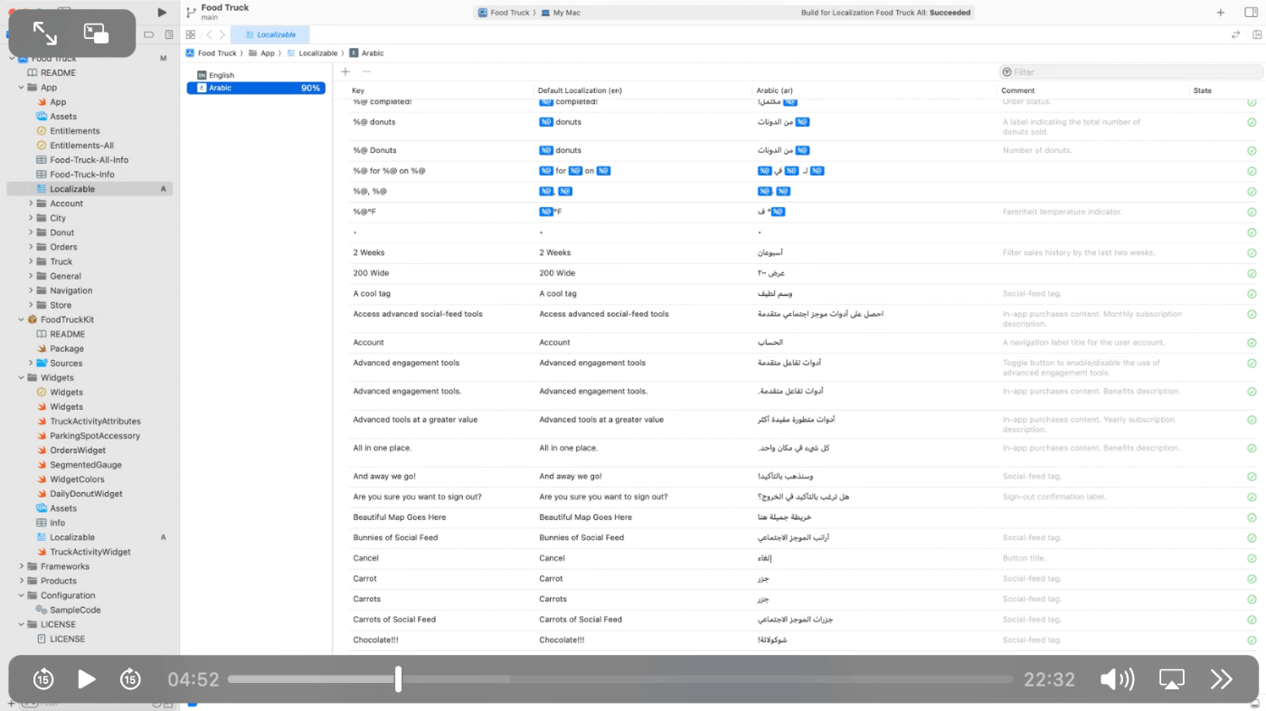This screenshot has height=711, width=1266.
Task: Click Arabic translation for Carrot row
Action: click(763, 579)
